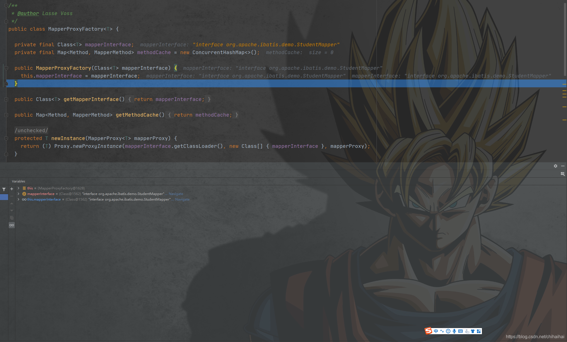The height and width of the screenshot is (342, 567).
Task: Click 'methodCache' field declaration
Action: click(154, 52)
